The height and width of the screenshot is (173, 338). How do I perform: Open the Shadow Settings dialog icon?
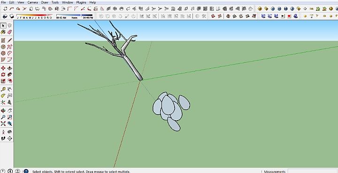[5, 16]
